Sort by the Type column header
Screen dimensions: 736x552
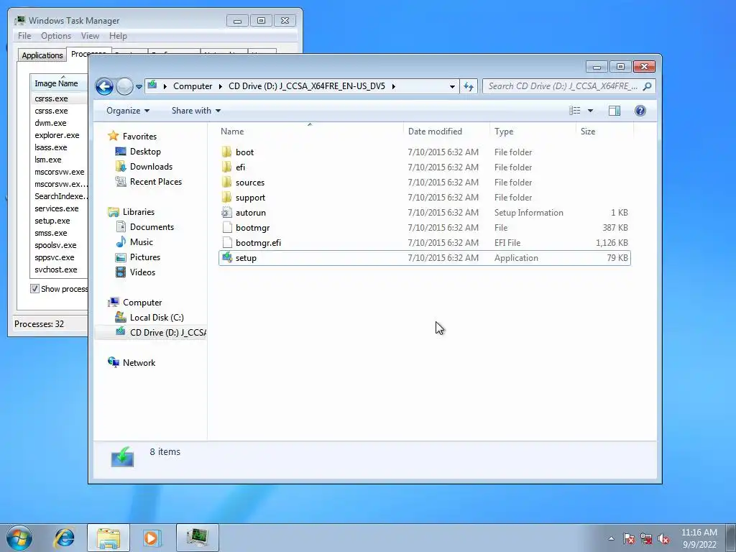(533, 132)
